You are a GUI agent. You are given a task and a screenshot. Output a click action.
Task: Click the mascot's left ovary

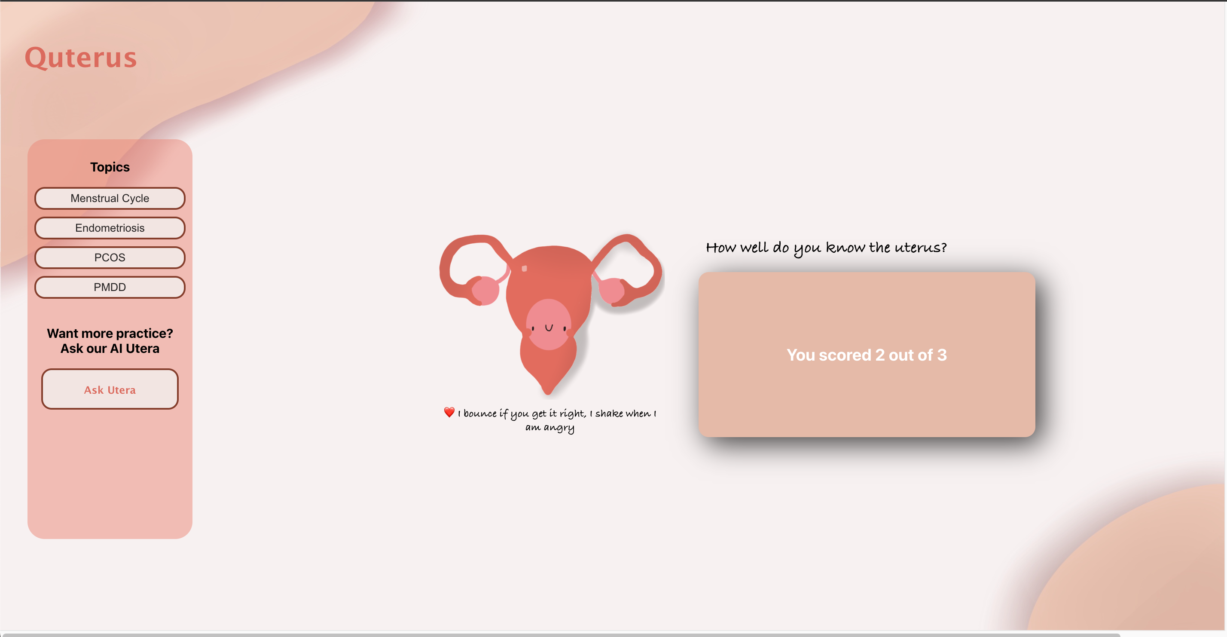pyautogui.click(x=485, y=290)
